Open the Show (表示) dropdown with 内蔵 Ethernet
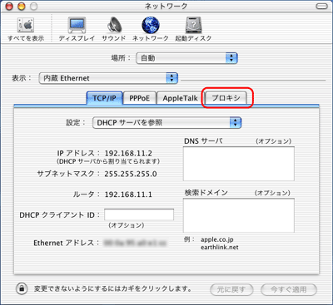Screen dimensions: 333x305 [108, 78]
